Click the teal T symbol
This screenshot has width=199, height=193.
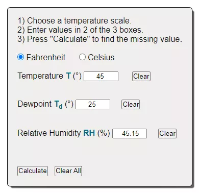[x=68, y=76]
